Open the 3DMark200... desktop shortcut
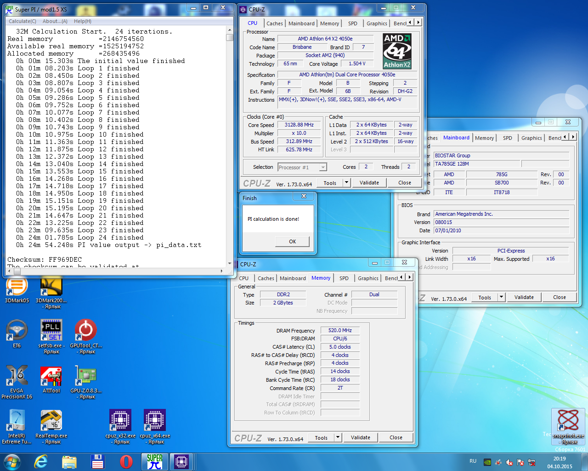This screenshot has width=588, height=471. click(x=51, y=293)
